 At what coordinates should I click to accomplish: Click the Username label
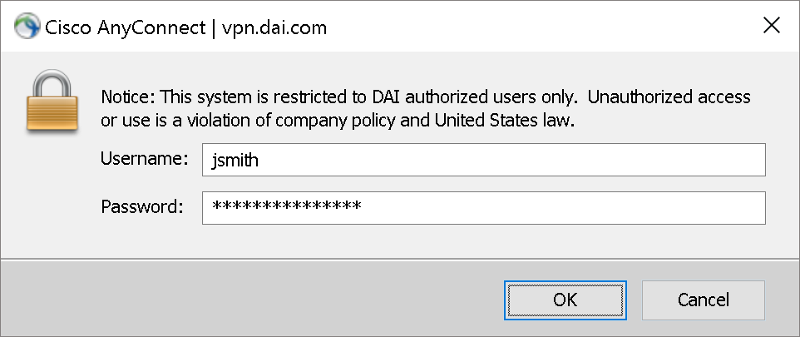pos(145,159)
